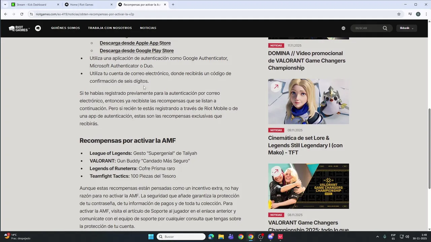
Task: Reload the current page
Action: point(22,14)
